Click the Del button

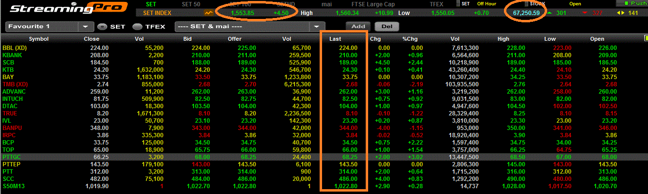387,27
